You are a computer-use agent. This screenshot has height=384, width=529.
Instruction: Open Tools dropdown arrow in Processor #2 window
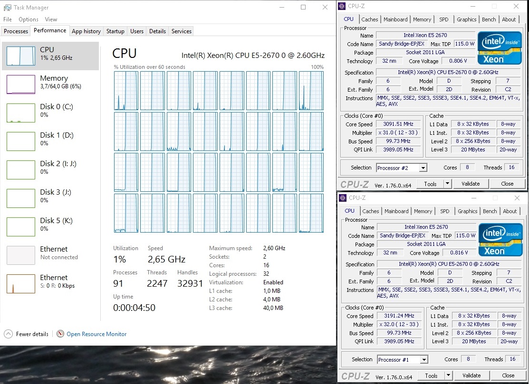[x=447, y=184]
